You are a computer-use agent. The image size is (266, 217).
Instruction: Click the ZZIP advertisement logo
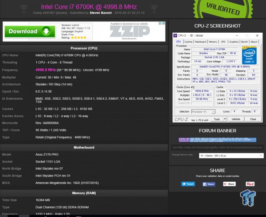130,31
